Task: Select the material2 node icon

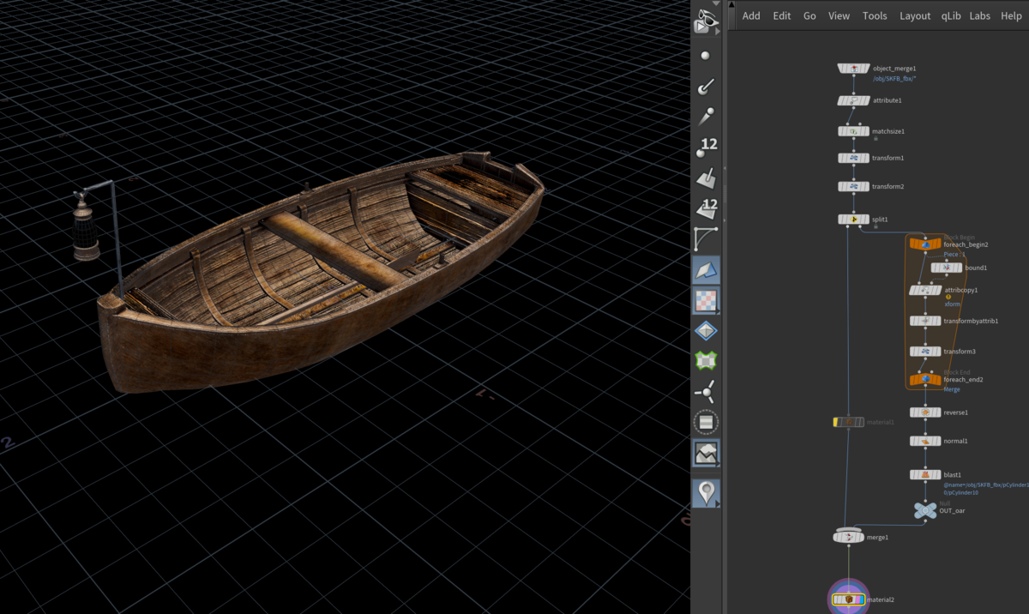Action: click(849, 599)
